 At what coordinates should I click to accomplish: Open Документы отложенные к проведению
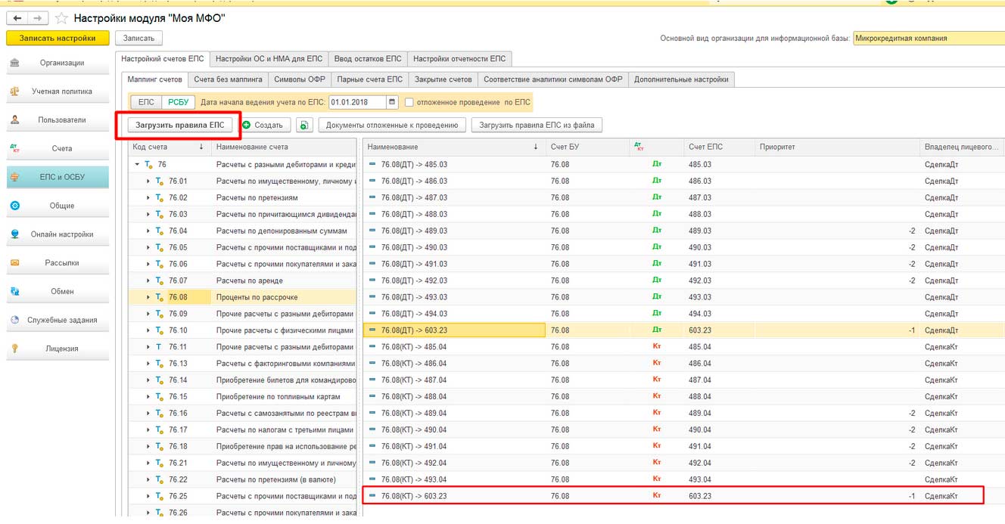(x=392, y=126)
